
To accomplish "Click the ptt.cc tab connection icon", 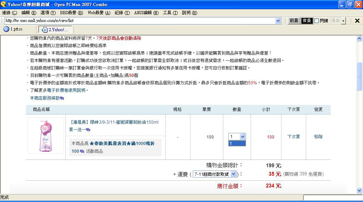I will [6, 29].
